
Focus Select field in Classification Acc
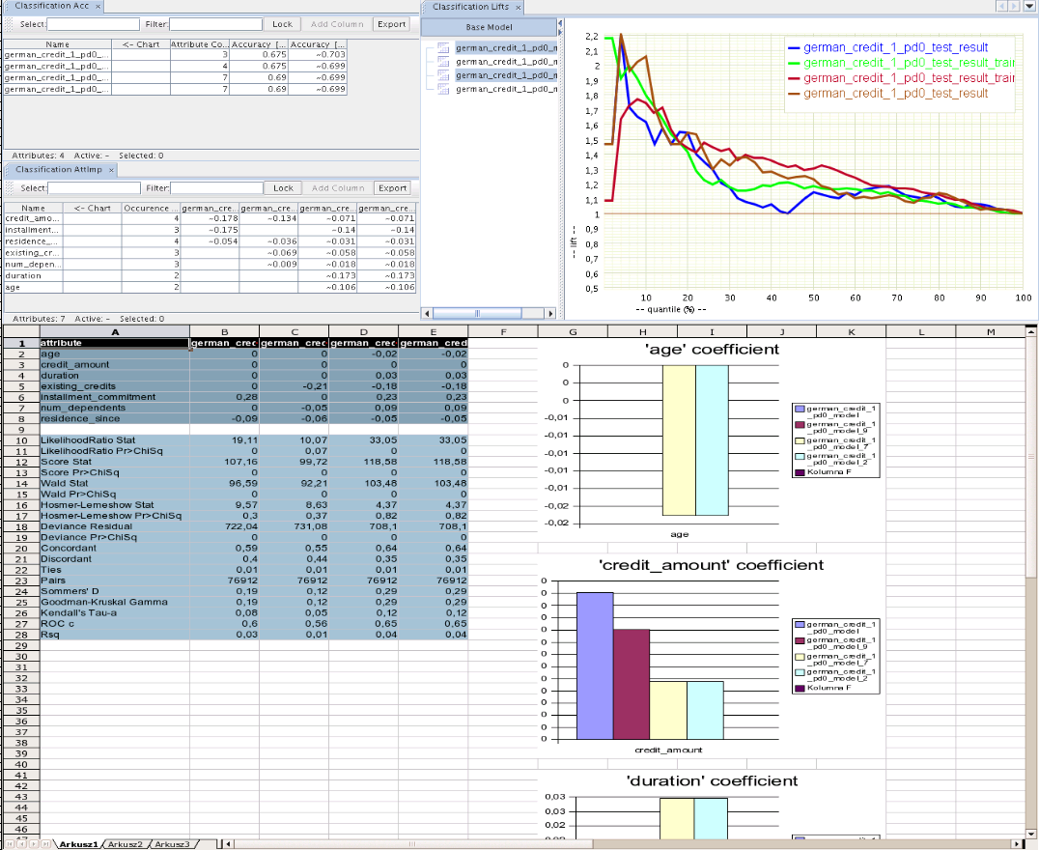coord(94,24)
